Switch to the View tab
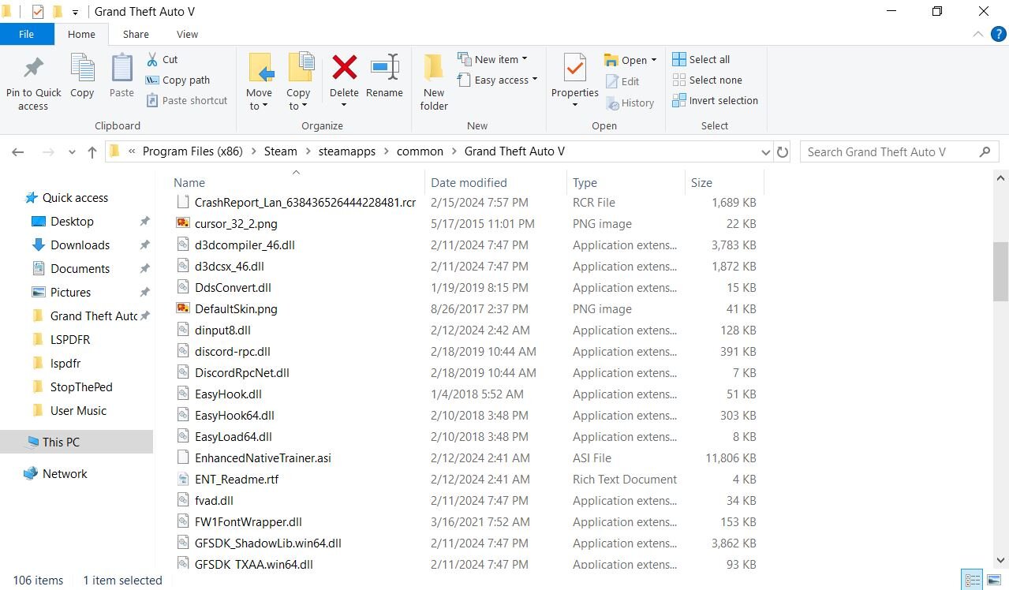The image size is (1009, 590). (187, 34)
